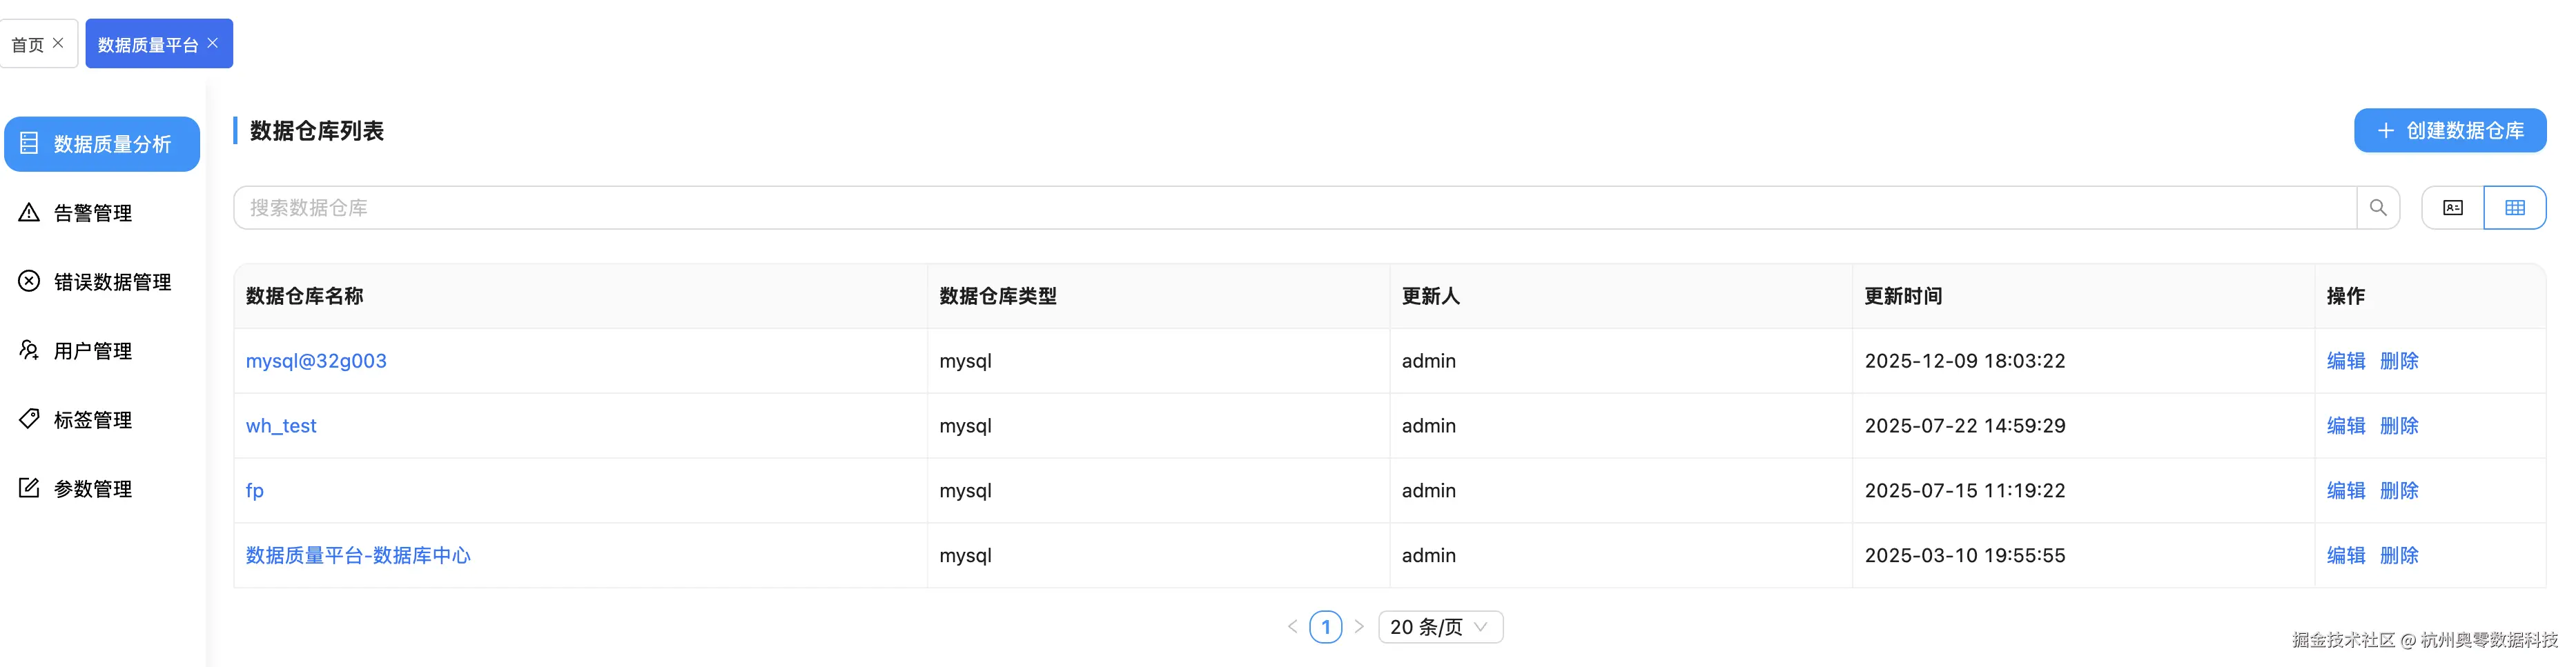Switch to the 首页 tab
Viewport: 2576px width, 667px height.
28,44
